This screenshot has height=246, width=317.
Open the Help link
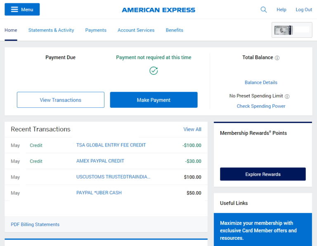tap(281, 9)
